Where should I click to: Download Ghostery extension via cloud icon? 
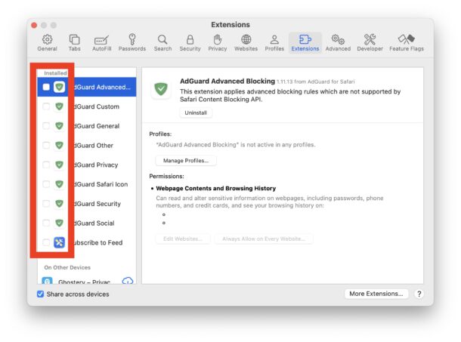[x=127, y=282]
